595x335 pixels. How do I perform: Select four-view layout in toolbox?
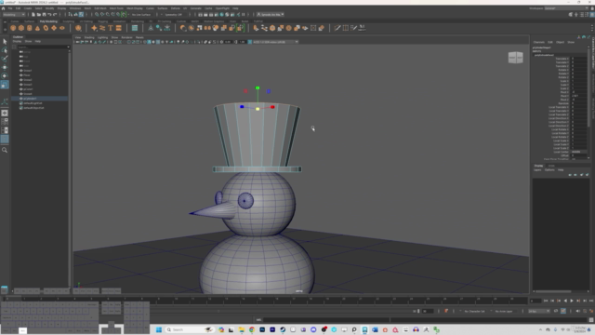click(x=5, y=122)
